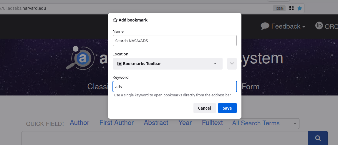Select the Author quick field link
This screenshot has width=338, height=145.
point(79,123)
